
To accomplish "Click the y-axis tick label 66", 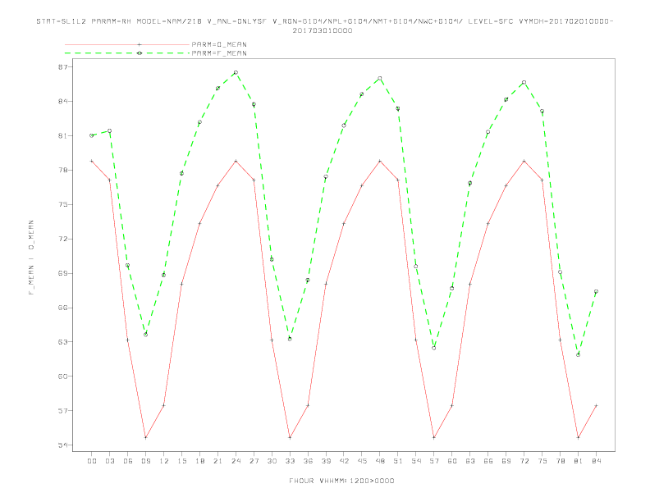I will [63, 308].
